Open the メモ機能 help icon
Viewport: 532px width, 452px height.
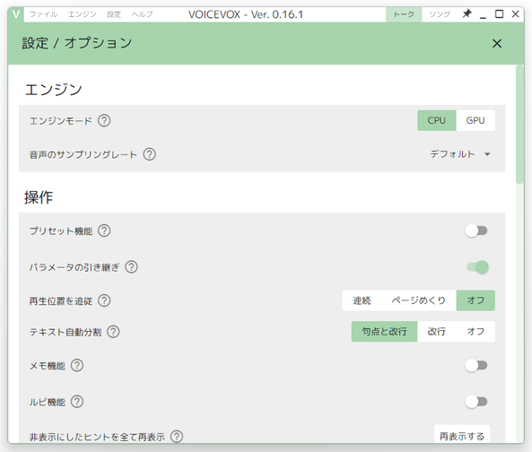pos(77,365)
